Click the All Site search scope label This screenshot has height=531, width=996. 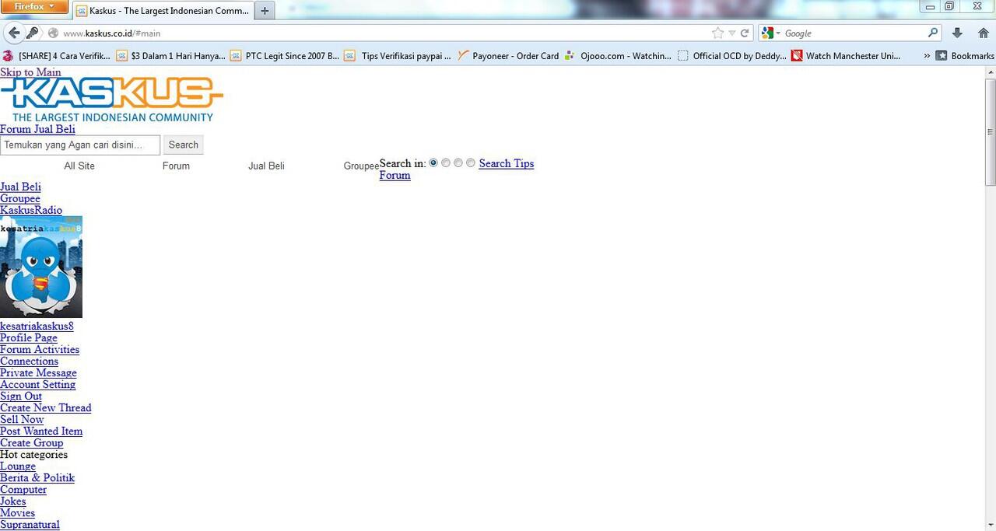click(79, 166)
